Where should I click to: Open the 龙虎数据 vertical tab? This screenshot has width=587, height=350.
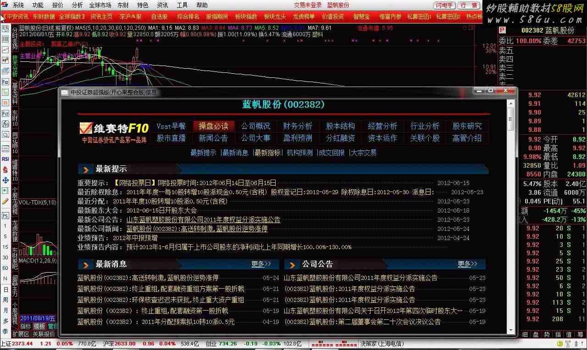pos(15,230)
